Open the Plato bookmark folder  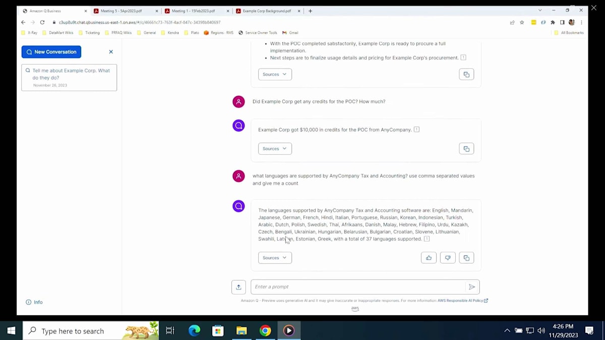(x=192, y=33)
